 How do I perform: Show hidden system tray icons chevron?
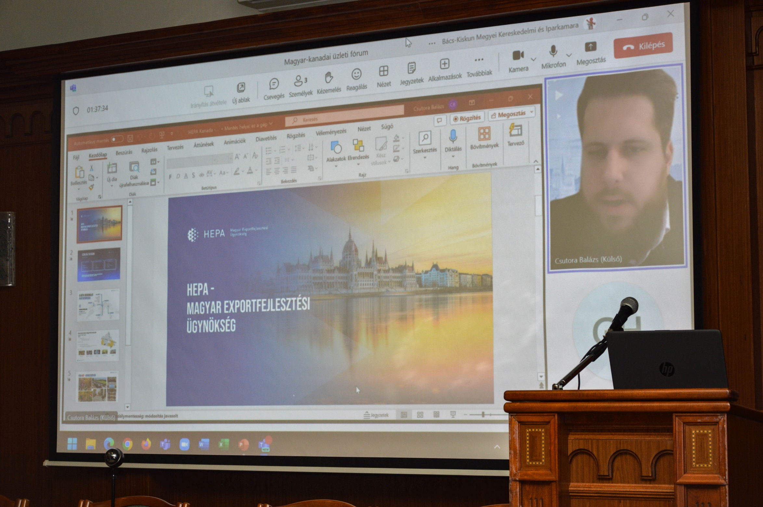497,447
